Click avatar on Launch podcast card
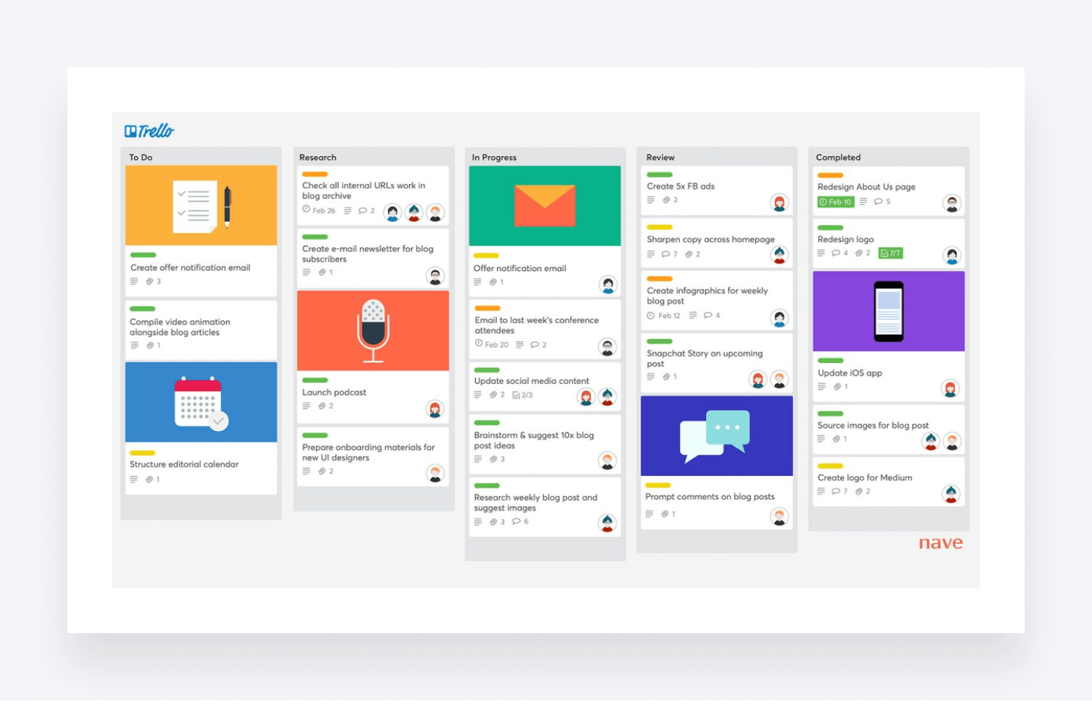 tap(435, 409)
